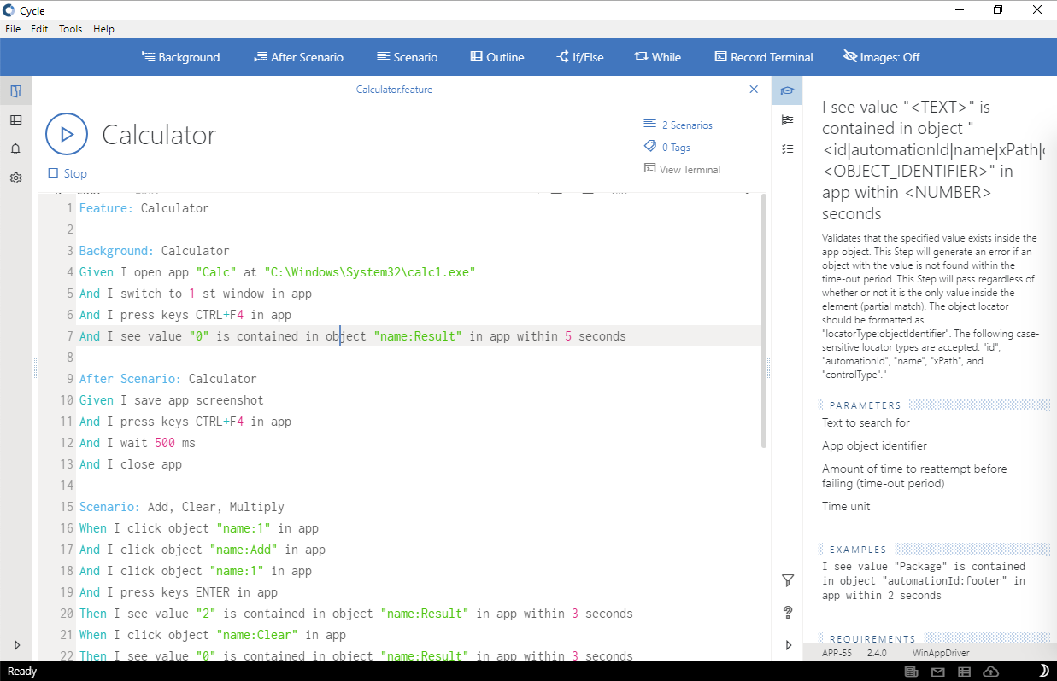Click line 20 containing value "2"

click(355, 614)
